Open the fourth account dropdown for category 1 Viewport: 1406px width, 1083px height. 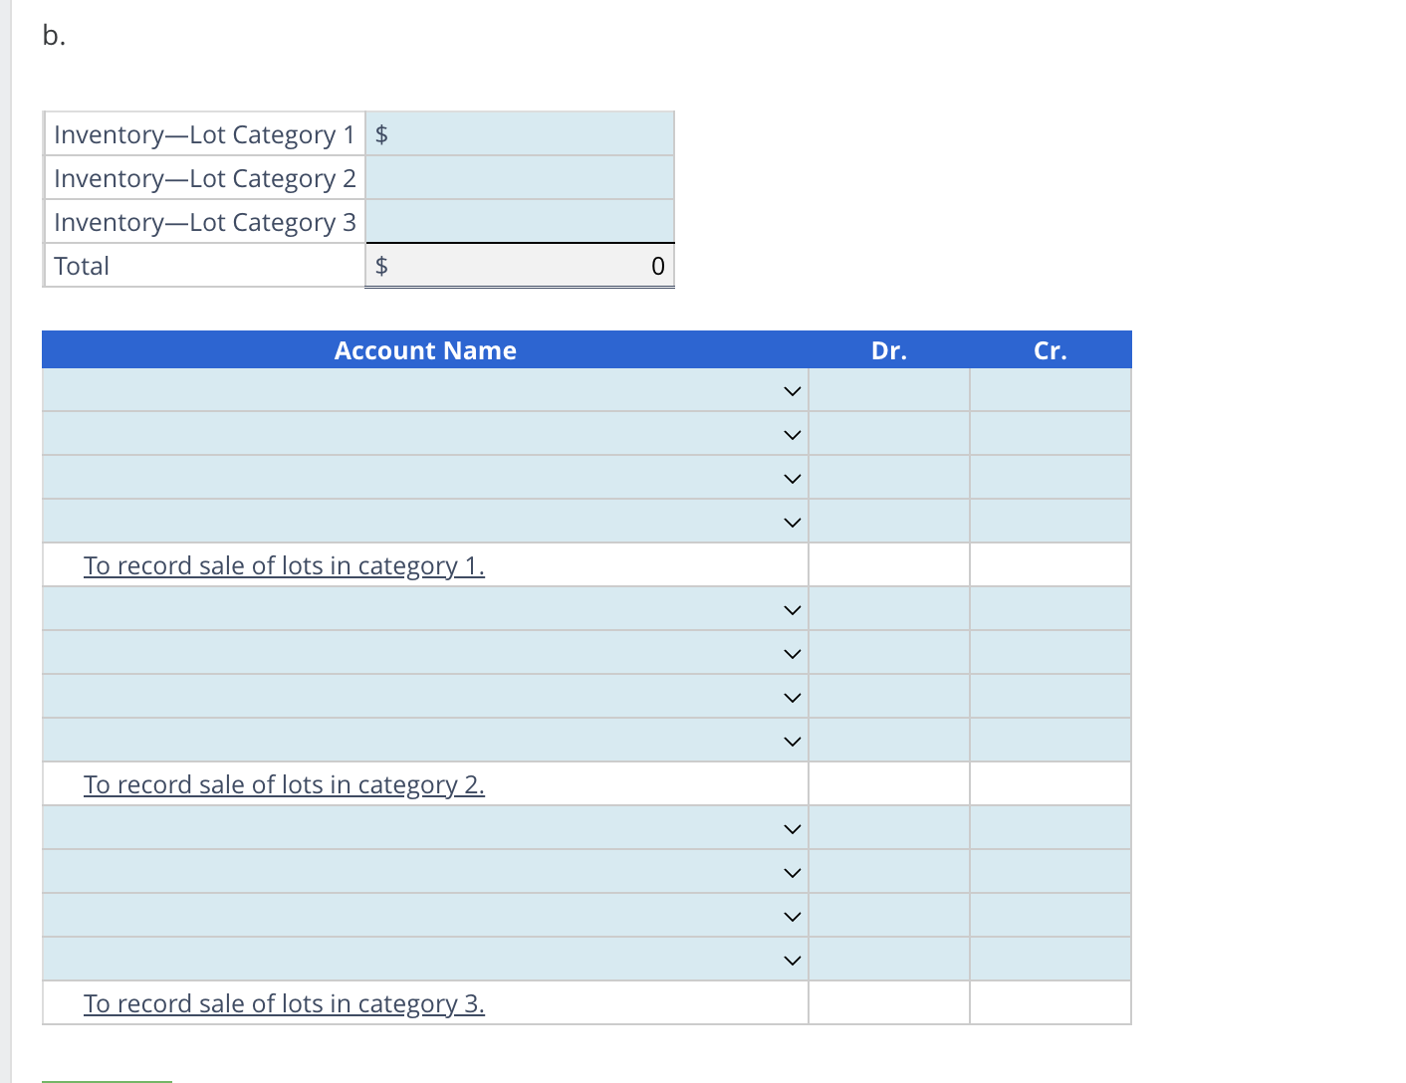425,522
